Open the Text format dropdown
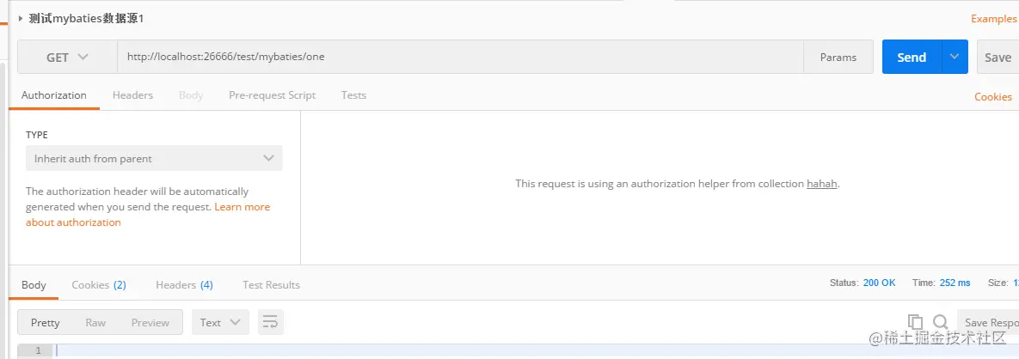Image resolution: width=1019 pixels, height=359 pixels. point(220,323)
